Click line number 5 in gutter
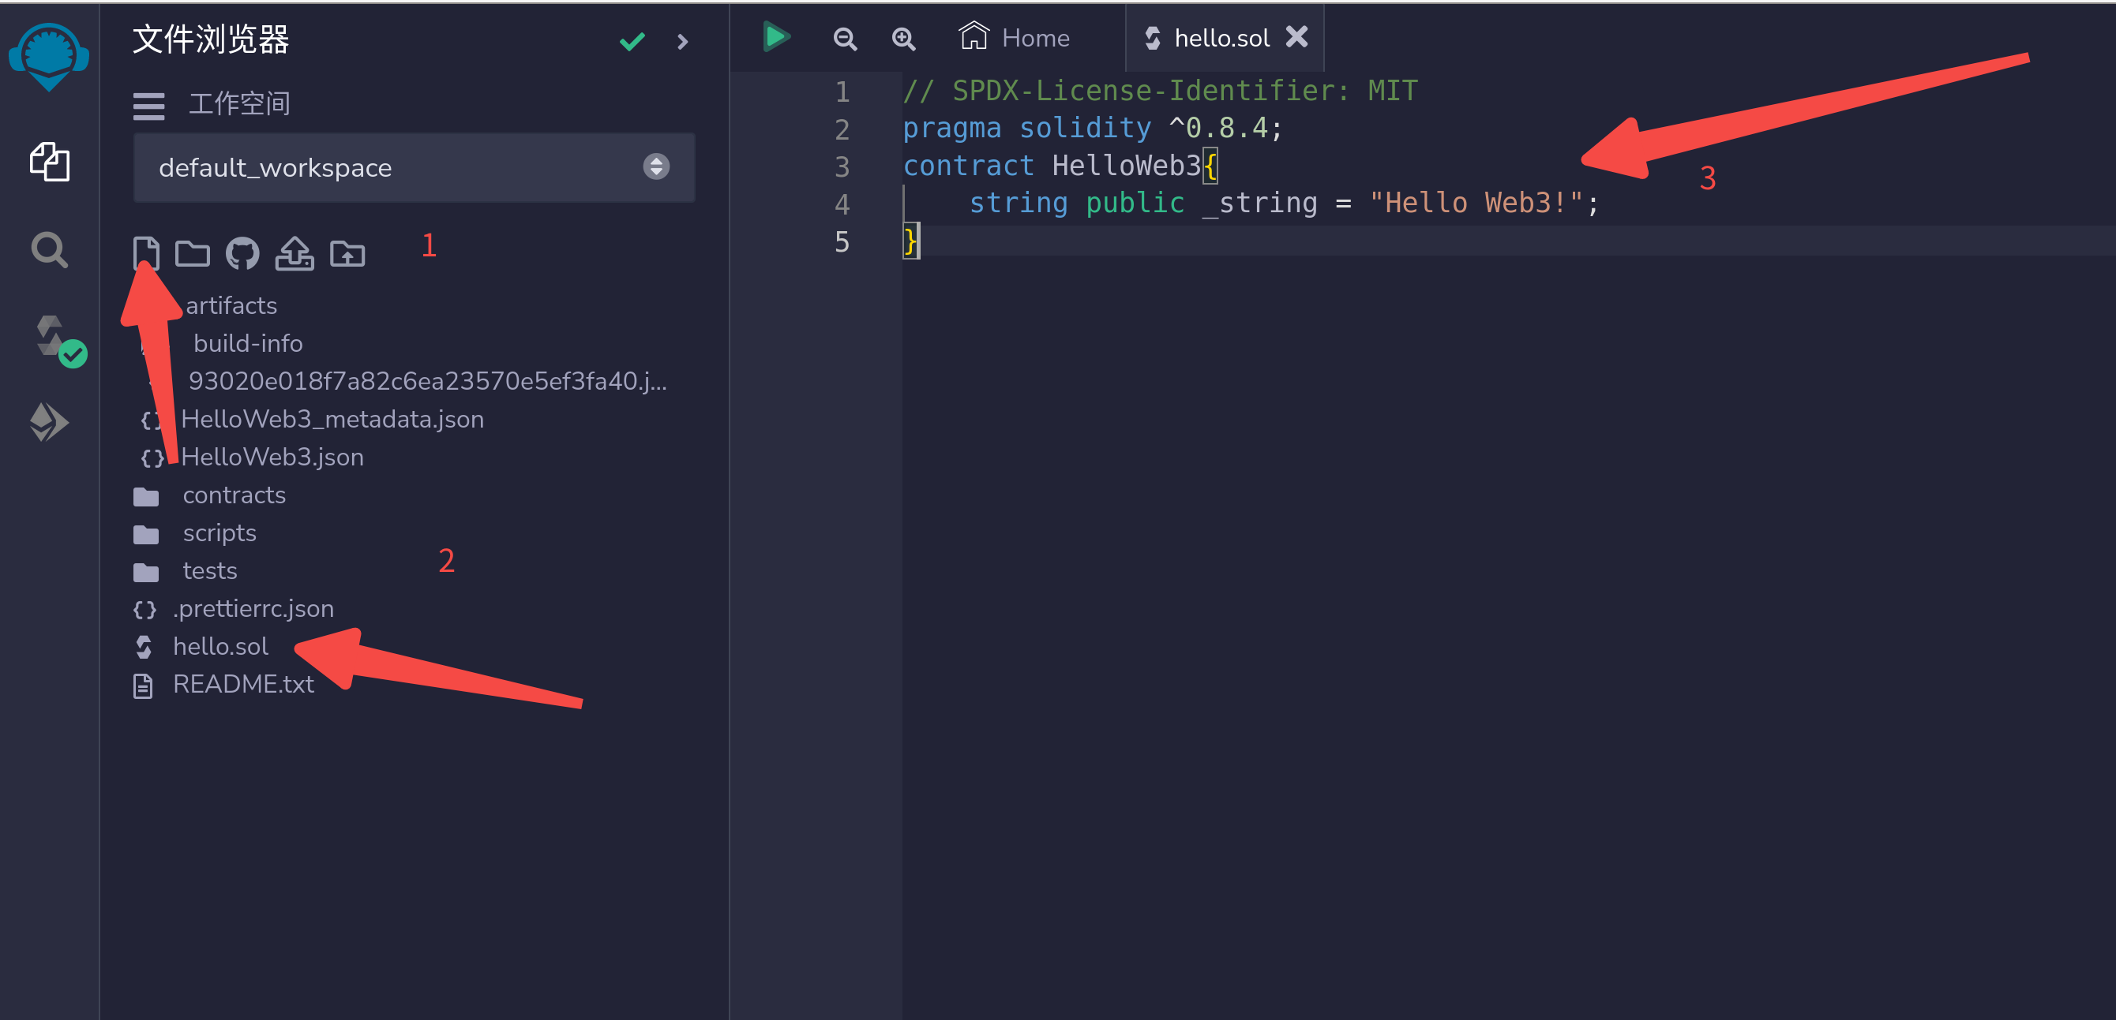This screenshot has height=1020, width=2116. pyautogui.click(x=842, y=241)
